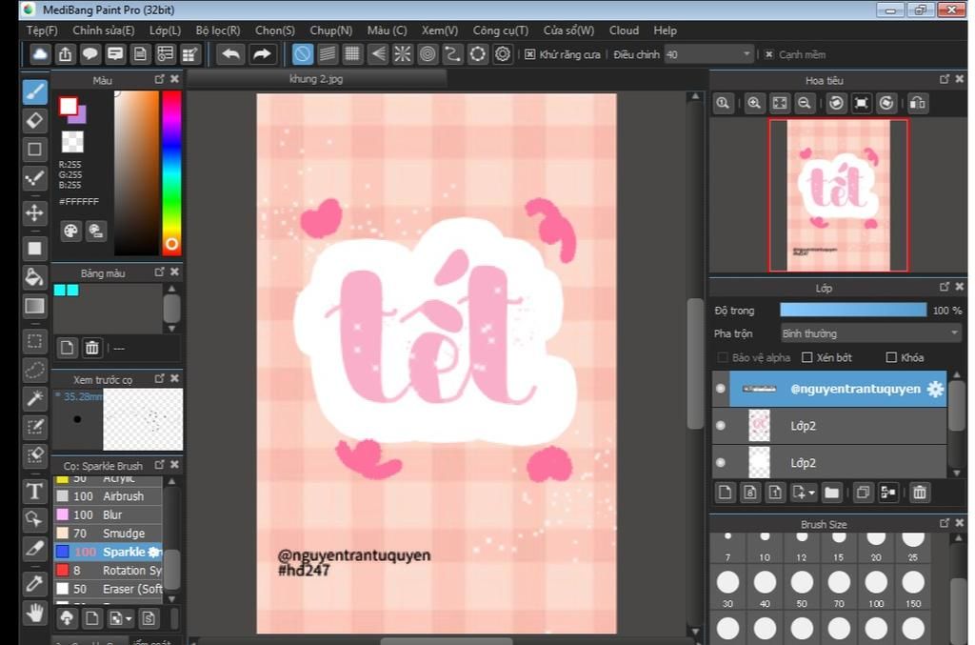Open the Lớp(L) menu
The height and width of the screenshot is (645, 975).
(x=165, y=30)
